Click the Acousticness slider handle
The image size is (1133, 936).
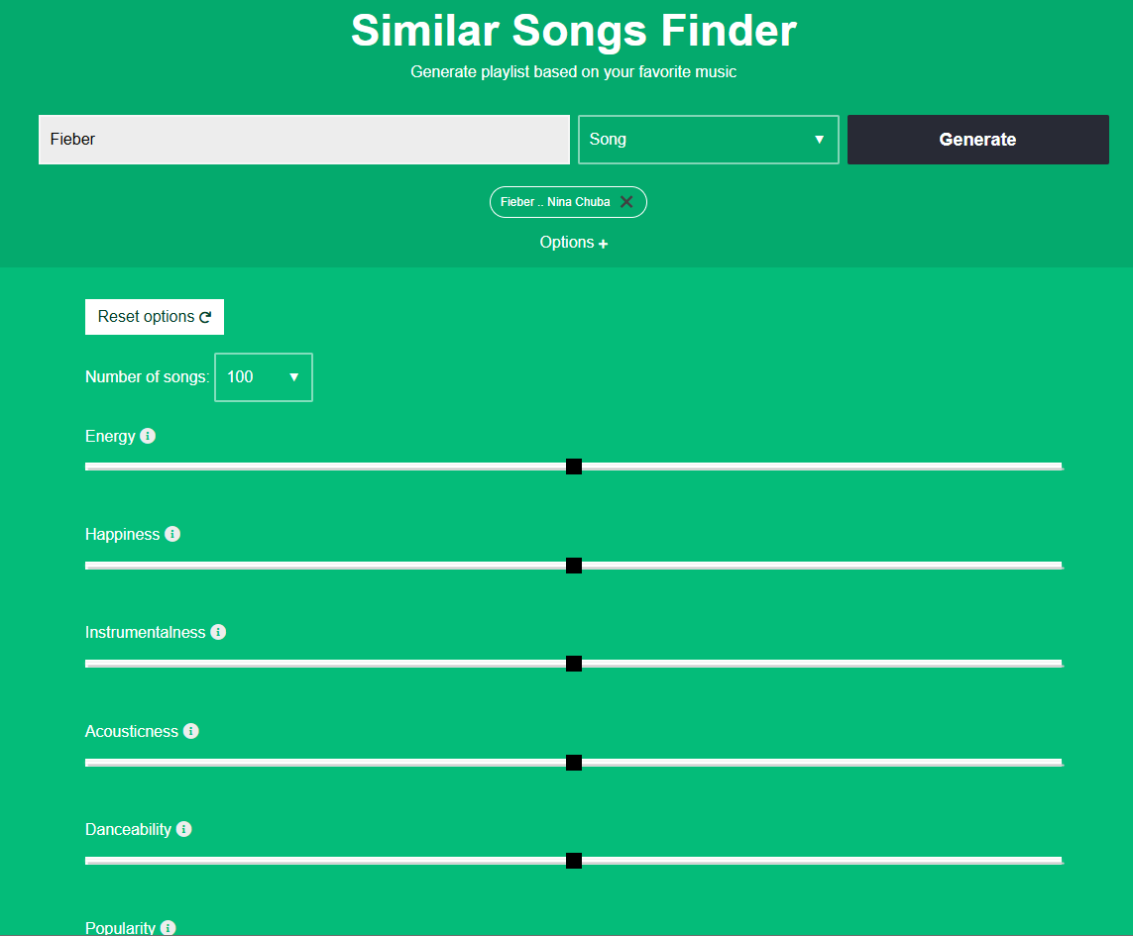[574, 763]
